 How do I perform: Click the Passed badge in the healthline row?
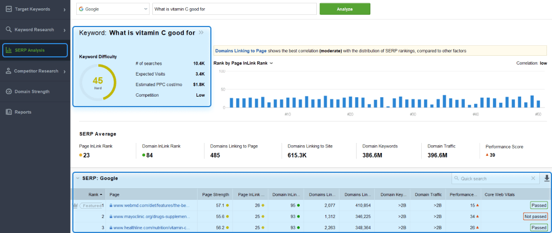pyautogui.click(x=539, y=227)
